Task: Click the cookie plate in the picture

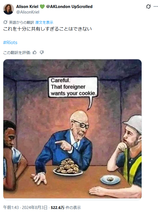Action: coord(68,167)
